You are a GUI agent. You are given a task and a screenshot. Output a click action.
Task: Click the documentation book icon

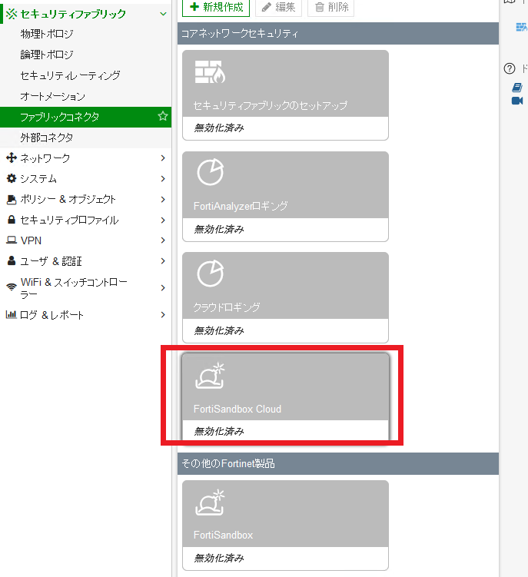click(517, 88)
